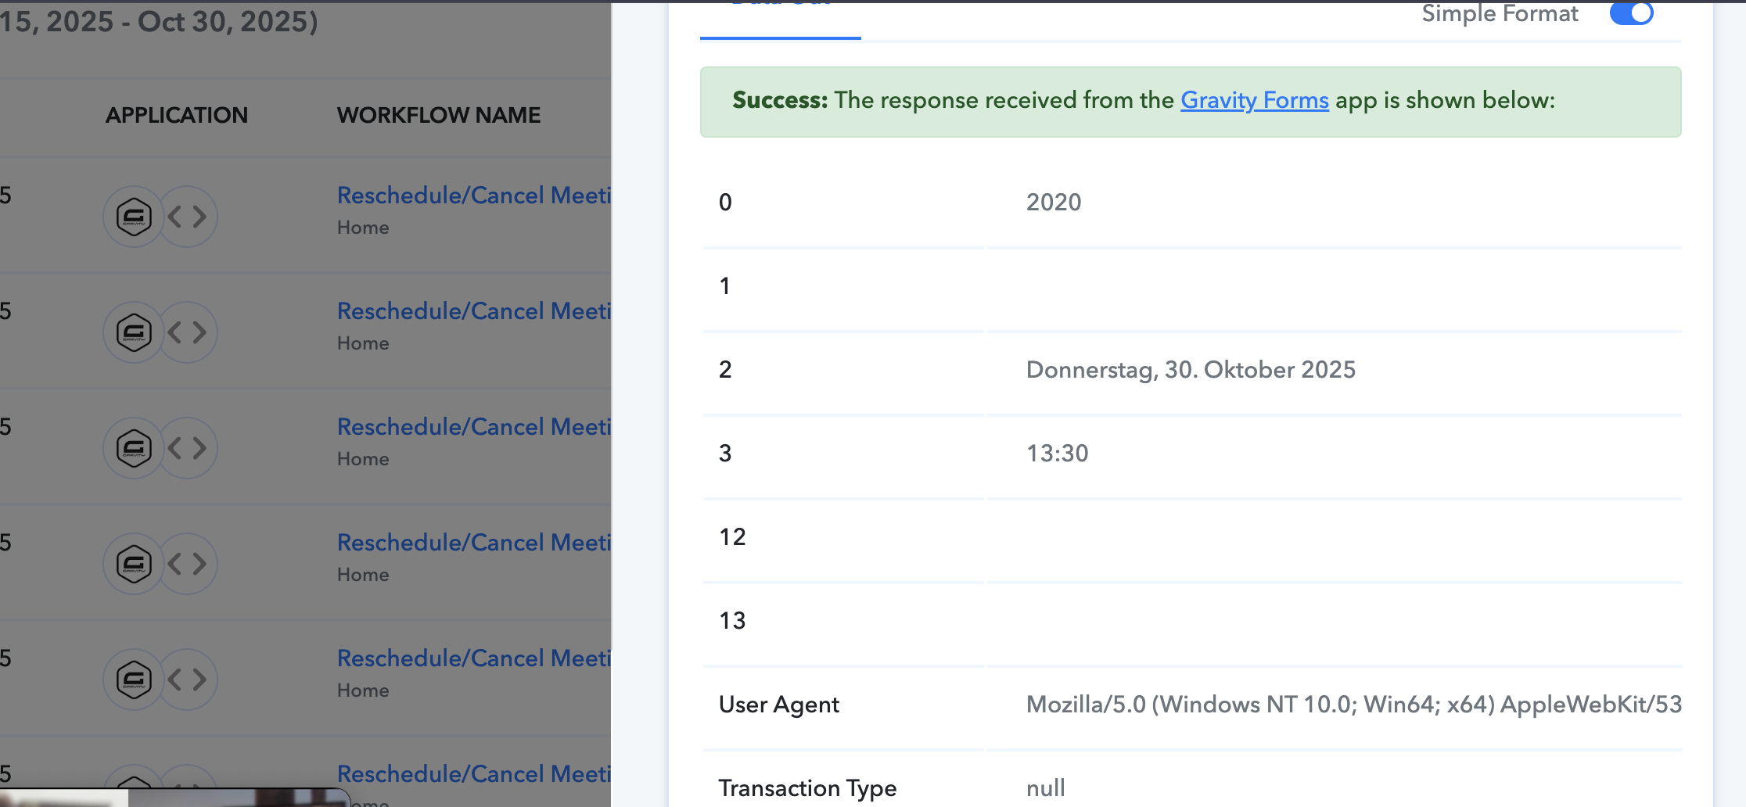Click the APPLICATION column header
Image resolution: width=1746 pixels, height=807 pixels.
point(177,115)
